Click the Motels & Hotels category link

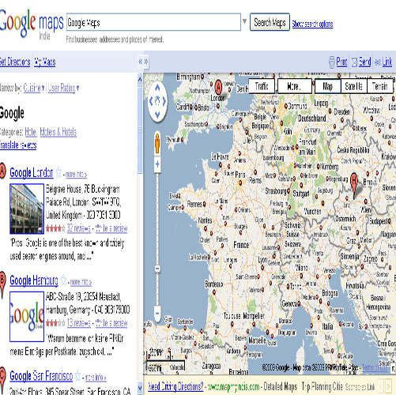(x=58, y=132)
